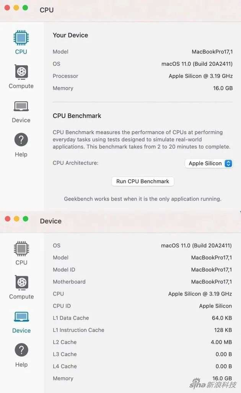Switch to CPU in the Device window sidebar
The image size is (241, 393).
[x=21, y=248]
